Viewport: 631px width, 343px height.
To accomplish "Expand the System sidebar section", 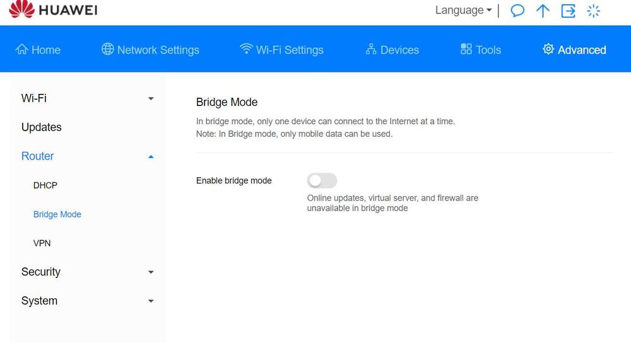I will [150, 301].
